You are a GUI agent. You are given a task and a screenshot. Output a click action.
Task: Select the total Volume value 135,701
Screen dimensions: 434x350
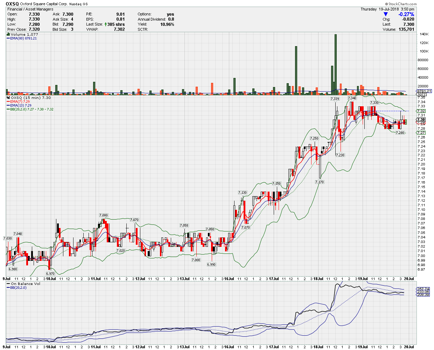tap(406, 29)
